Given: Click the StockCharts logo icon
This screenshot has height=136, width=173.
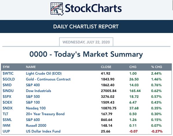Looking at the screenshot, I should click(57, 9).
